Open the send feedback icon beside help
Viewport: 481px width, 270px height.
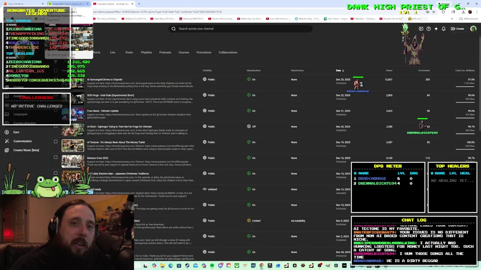pos(421,28)
